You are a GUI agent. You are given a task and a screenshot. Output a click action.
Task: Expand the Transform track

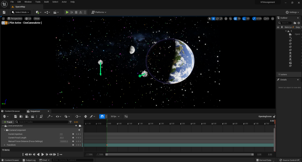tap(5, 145)
